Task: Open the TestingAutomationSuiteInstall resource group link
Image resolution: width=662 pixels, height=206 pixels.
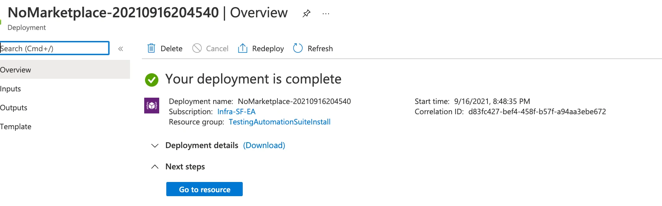Action: [280, 122]
